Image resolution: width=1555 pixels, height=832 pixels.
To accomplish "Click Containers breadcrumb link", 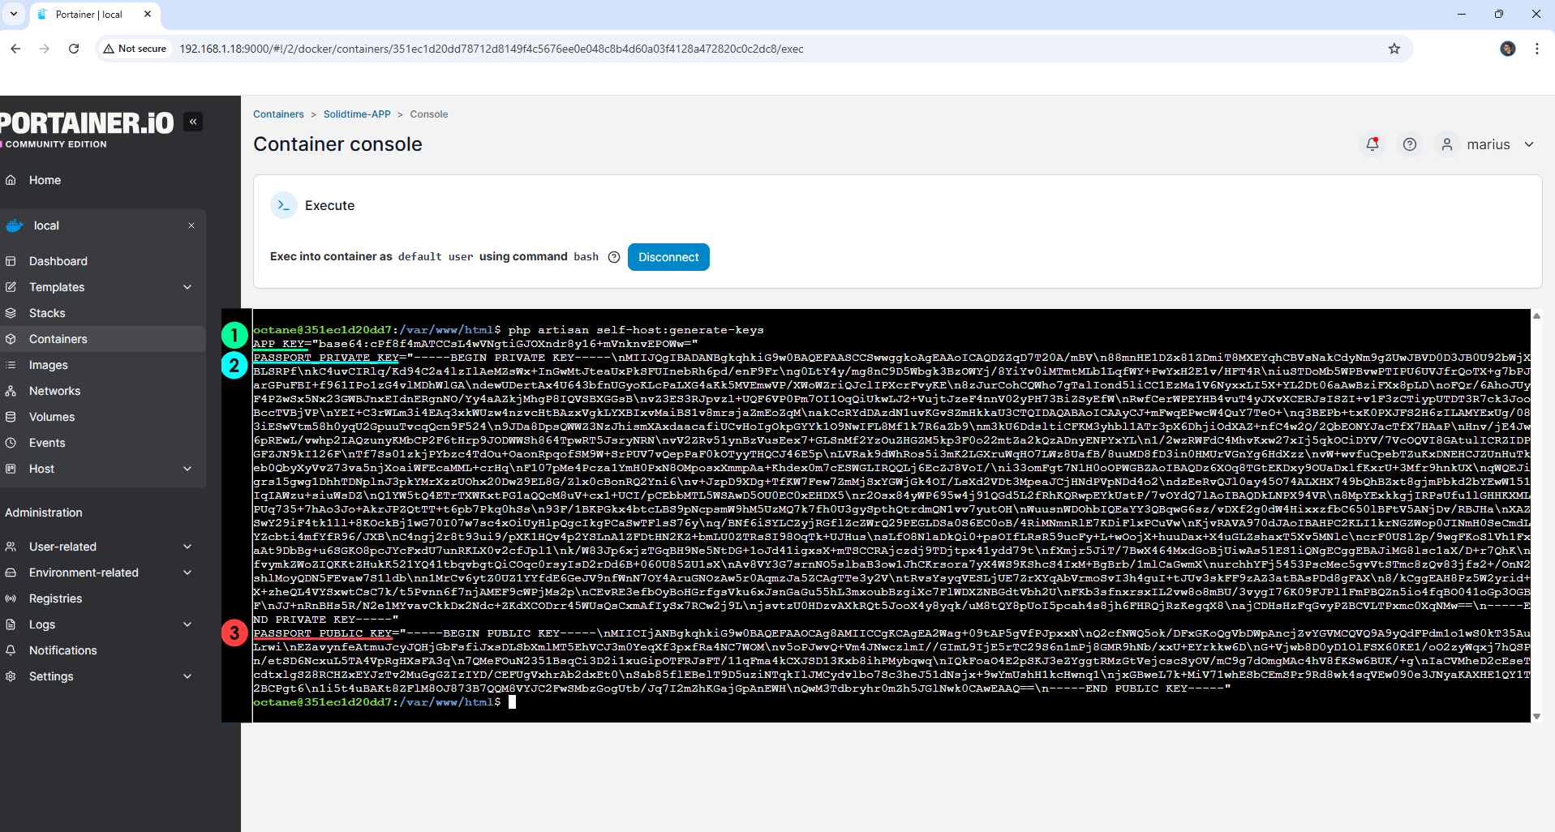I will 278,114.
